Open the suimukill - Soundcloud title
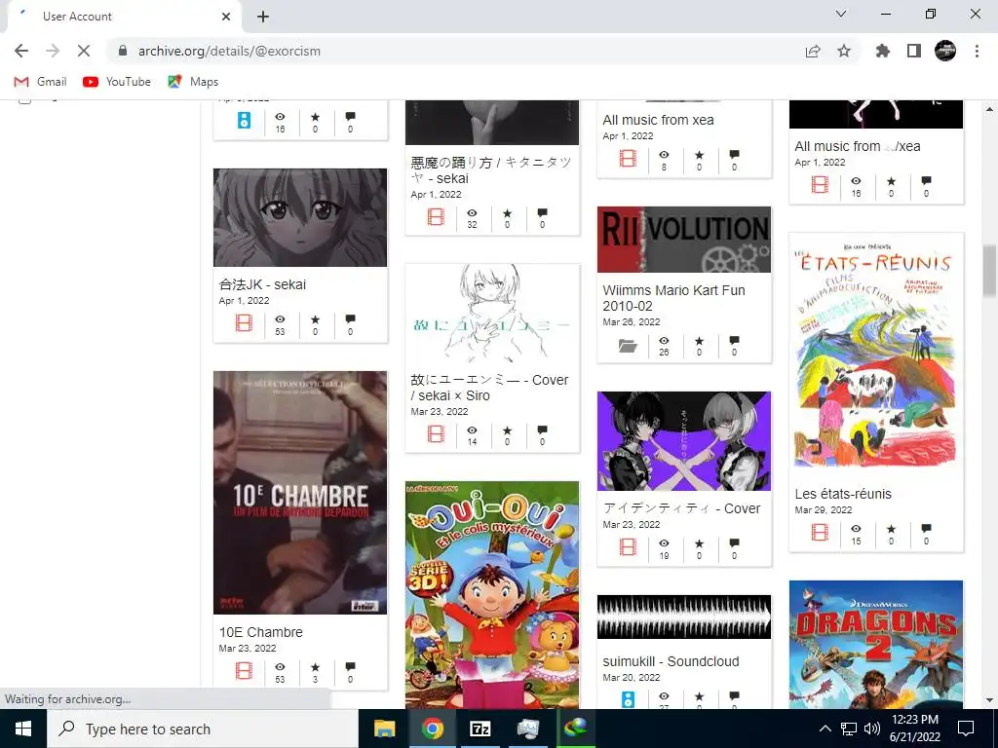The height and width of the screenshot is (748, 998). click(x=671, y=661)
